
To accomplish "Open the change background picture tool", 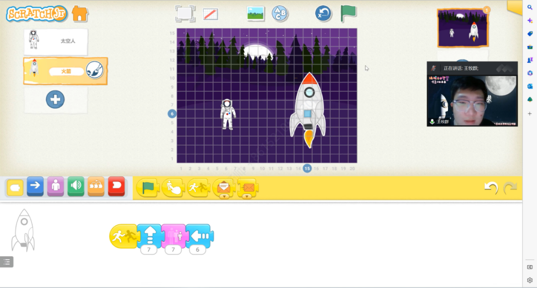I will (x=256, y=13).
